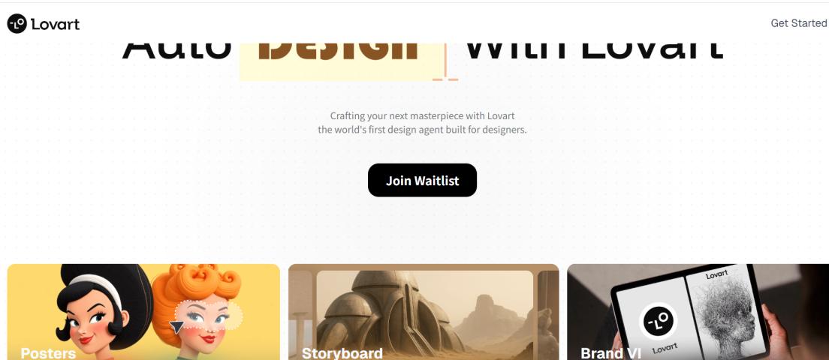
Task: Open the Storyboard showcase card label
Action: point(342,352)
